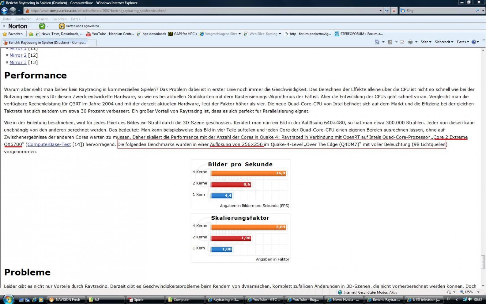Open the Datei menu

7,19
